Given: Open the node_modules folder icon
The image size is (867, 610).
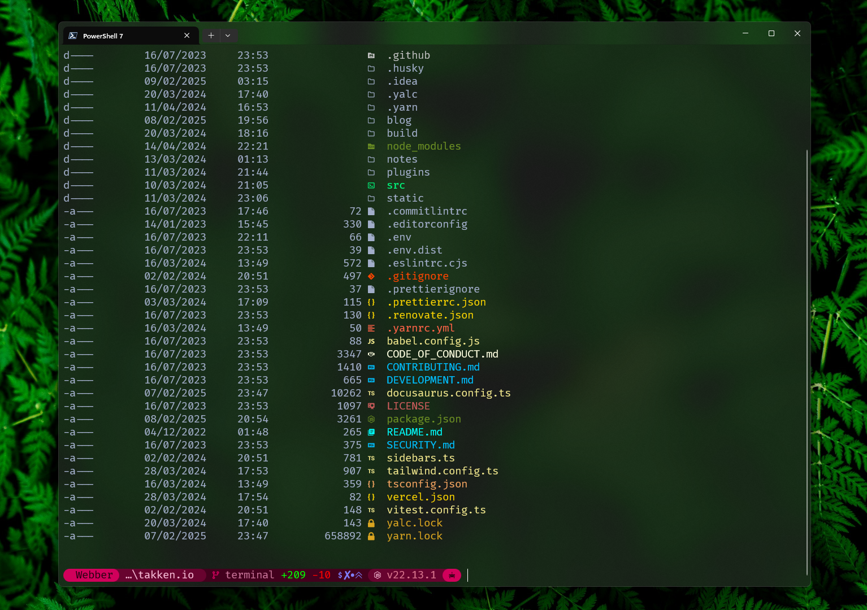Looking at the screenshot, I should pyautogui.click(x=371, y=146).
